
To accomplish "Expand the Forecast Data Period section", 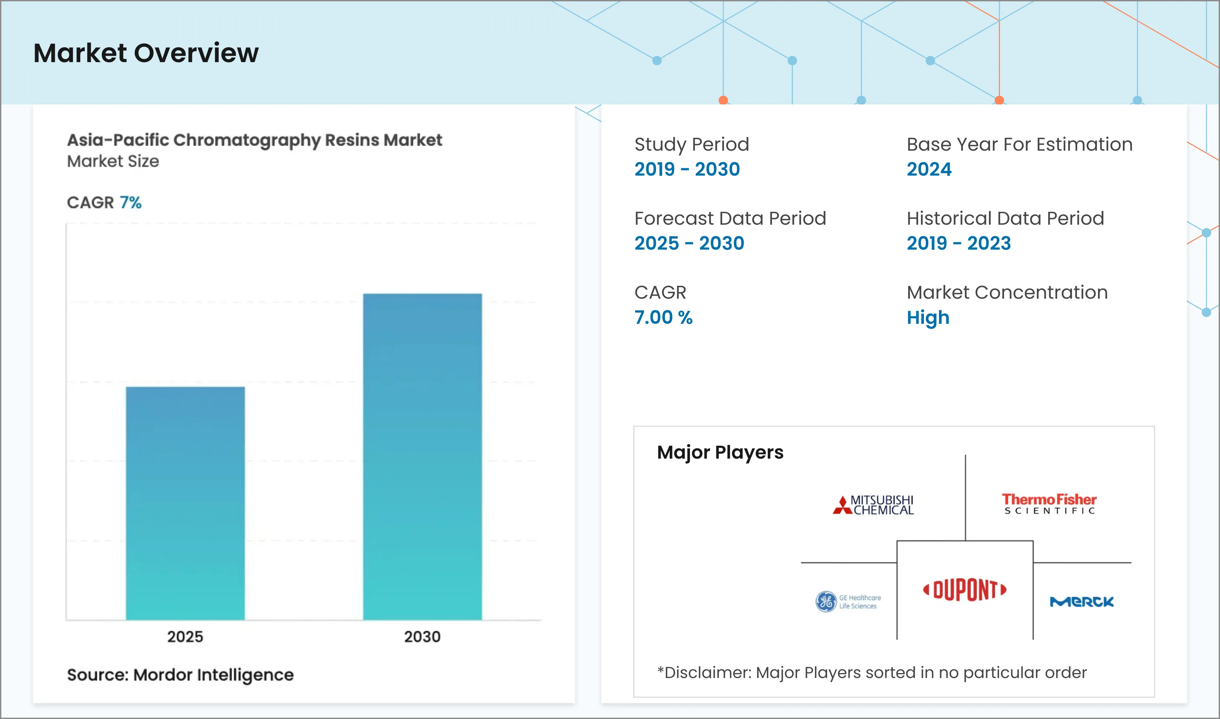I will pyautogui.click(x=689, y=243).
